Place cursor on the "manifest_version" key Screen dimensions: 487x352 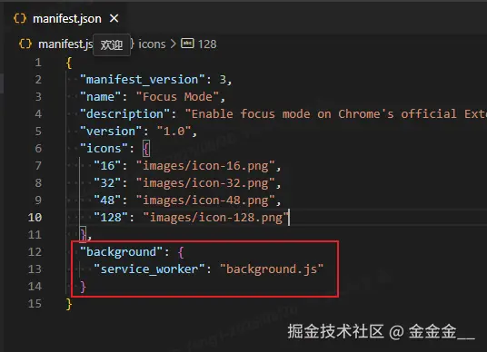point(143,80)
